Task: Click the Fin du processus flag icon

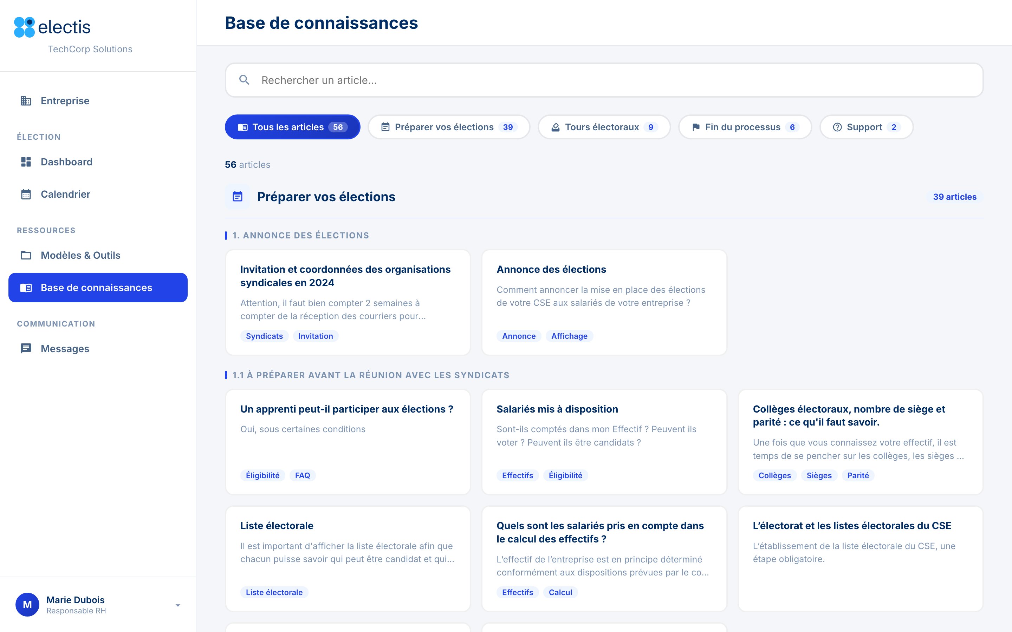Action: 696,127
